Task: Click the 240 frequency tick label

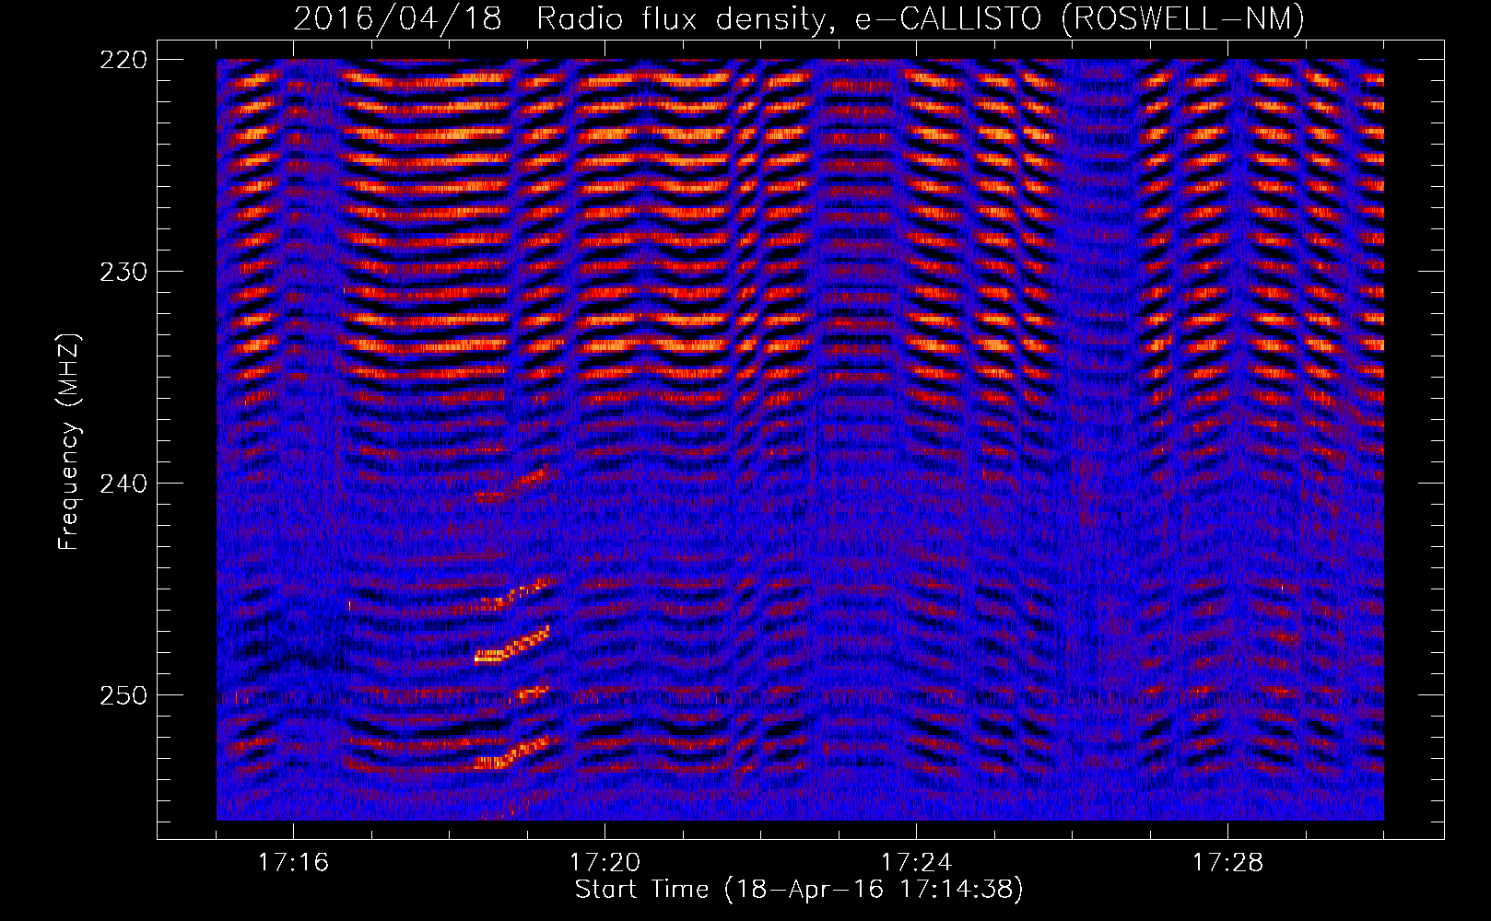Action: click(123, 484)
